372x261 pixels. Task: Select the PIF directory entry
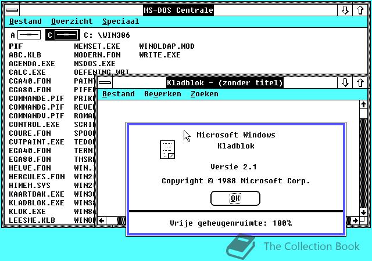pos(16,46)
